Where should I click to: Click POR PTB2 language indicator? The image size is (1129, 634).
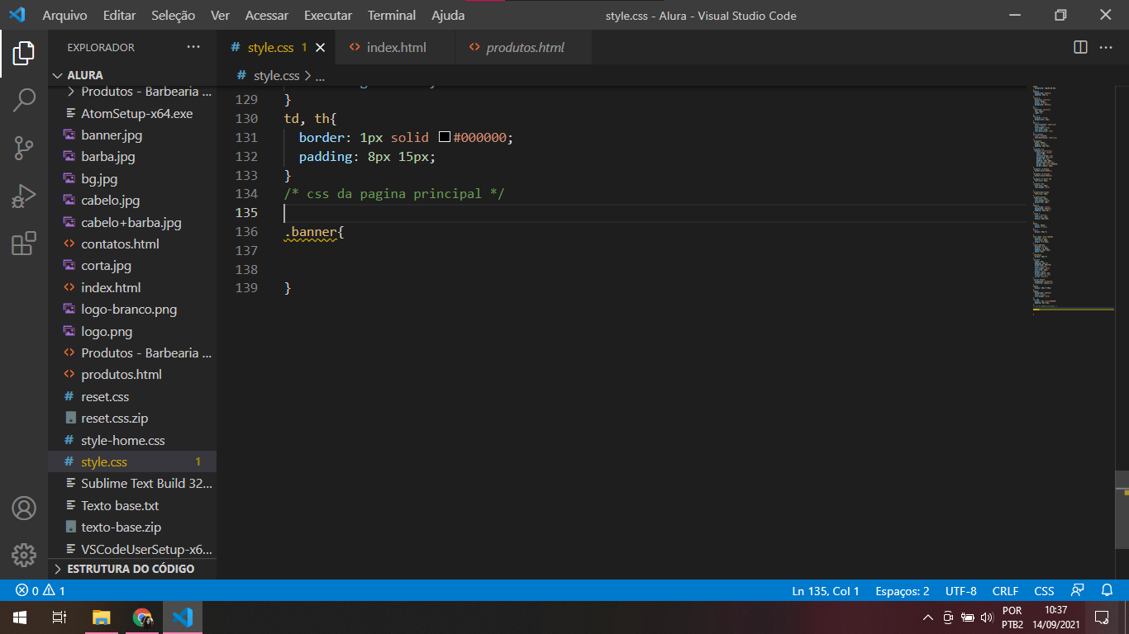coord(1012,617)
